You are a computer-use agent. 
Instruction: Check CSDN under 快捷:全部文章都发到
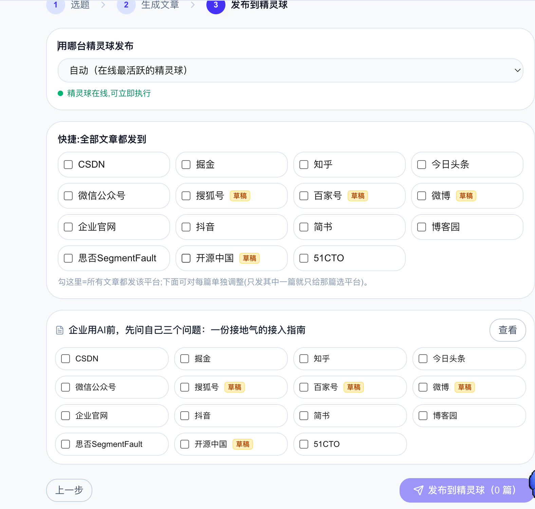click(x=68, y=165)
